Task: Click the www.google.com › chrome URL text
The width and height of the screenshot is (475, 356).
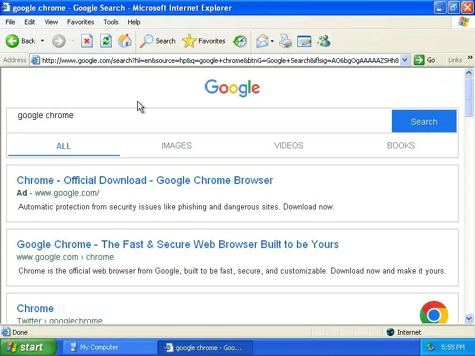Action: (x=65, y=257)
